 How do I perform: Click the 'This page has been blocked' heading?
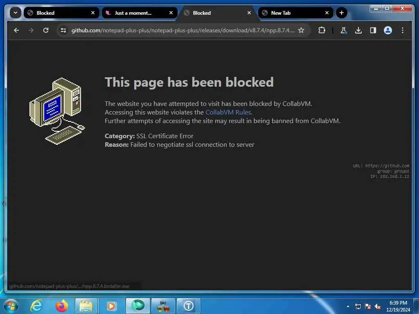pyautogui.click(x=189, y=82)
